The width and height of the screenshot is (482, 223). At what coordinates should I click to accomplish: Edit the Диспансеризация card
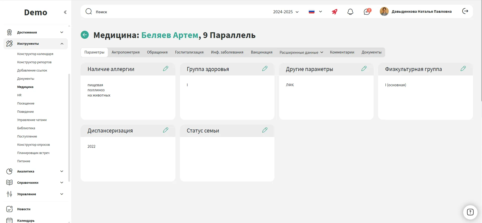point(166,130)
